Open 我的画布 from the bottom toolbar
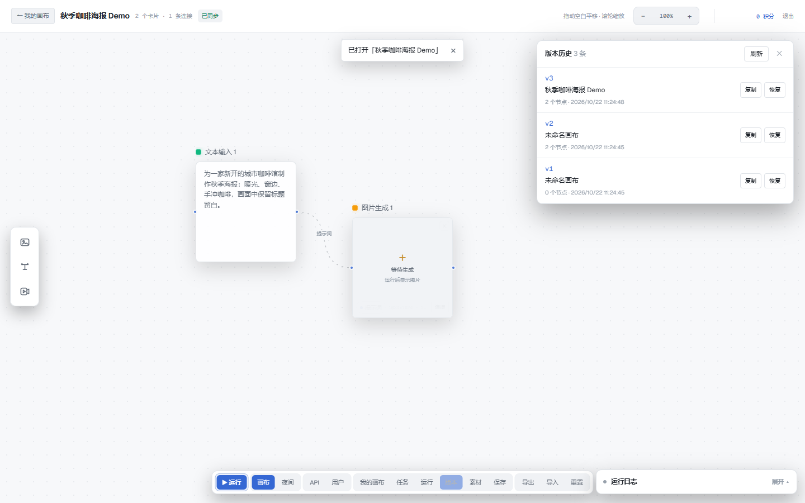 [x=372, y=482]
